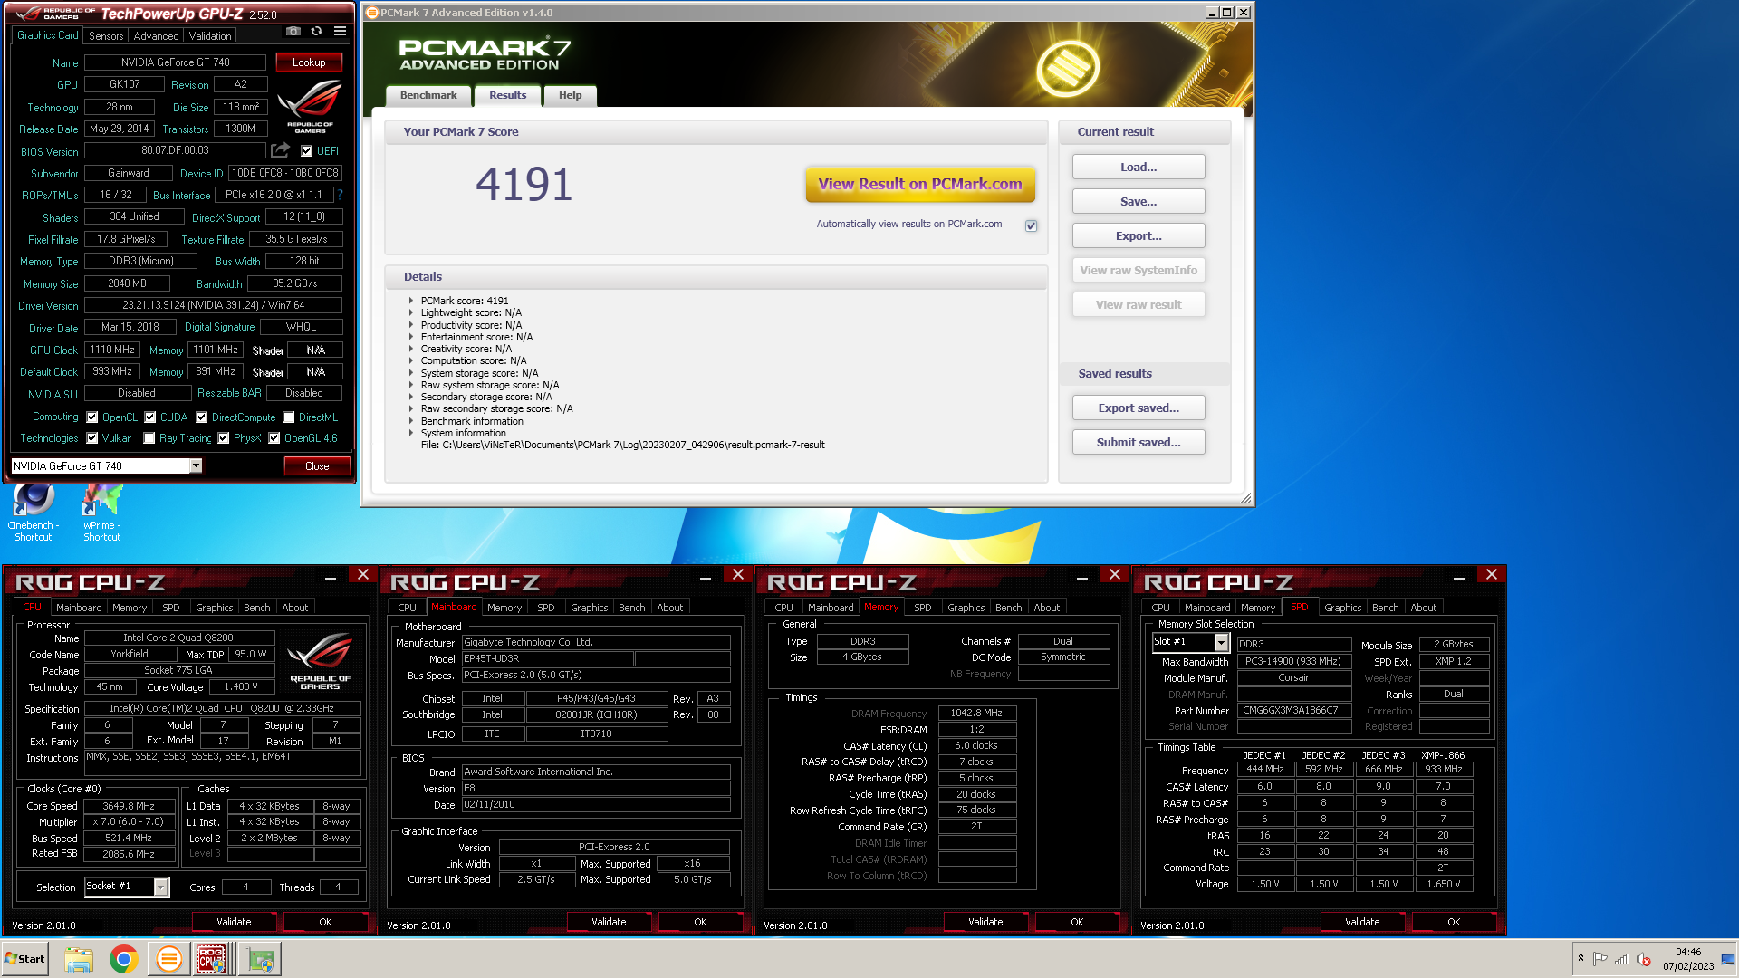Screen dimensions: 1739x978
Task: Switch to GPU-Z Advanced tab
Action: pyautogui.click(x=156, y=36)
